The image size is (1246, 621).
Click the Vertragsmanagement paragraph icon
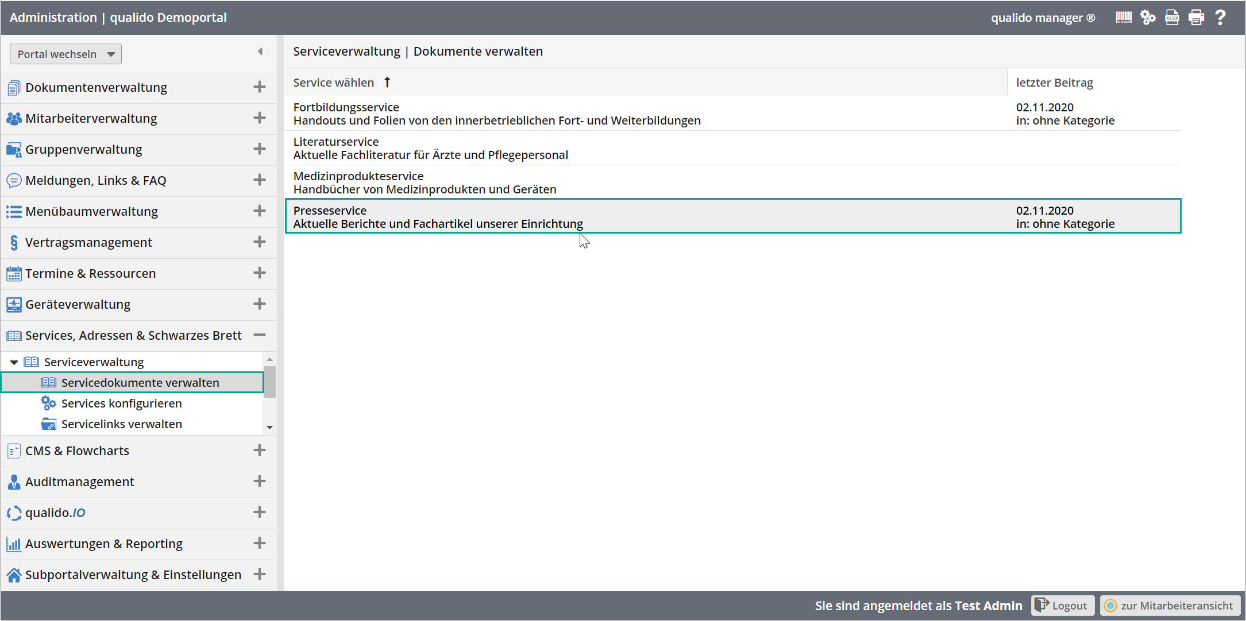pos(14,243)
